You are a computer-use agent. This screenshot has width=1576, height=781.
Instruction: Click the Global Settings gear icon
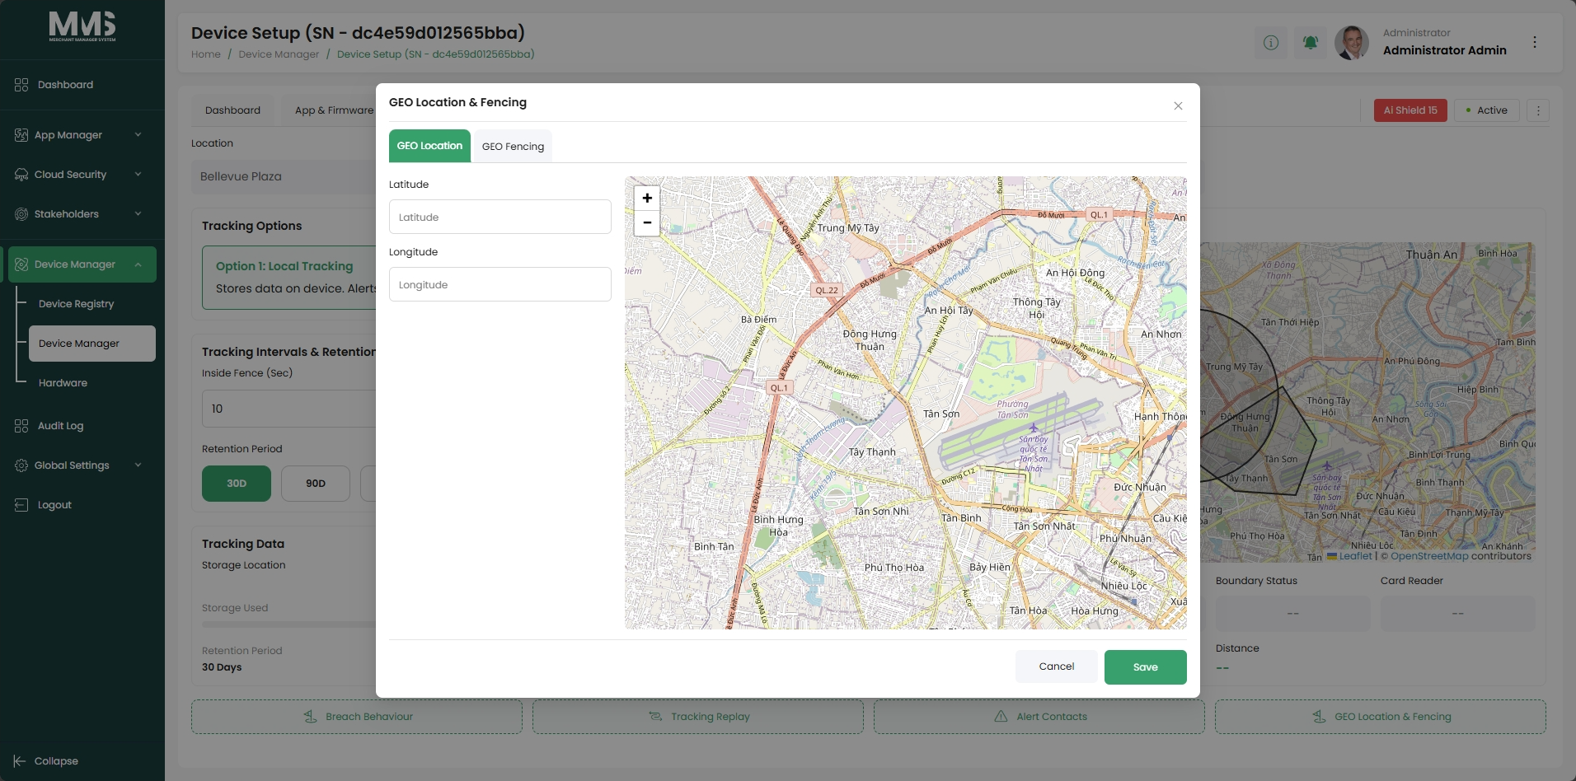click(21, 465)
